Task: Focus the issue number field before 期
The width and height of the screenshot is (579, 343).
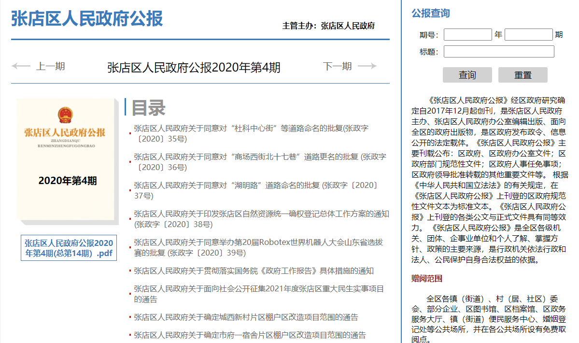Action: tap(528, 35)
